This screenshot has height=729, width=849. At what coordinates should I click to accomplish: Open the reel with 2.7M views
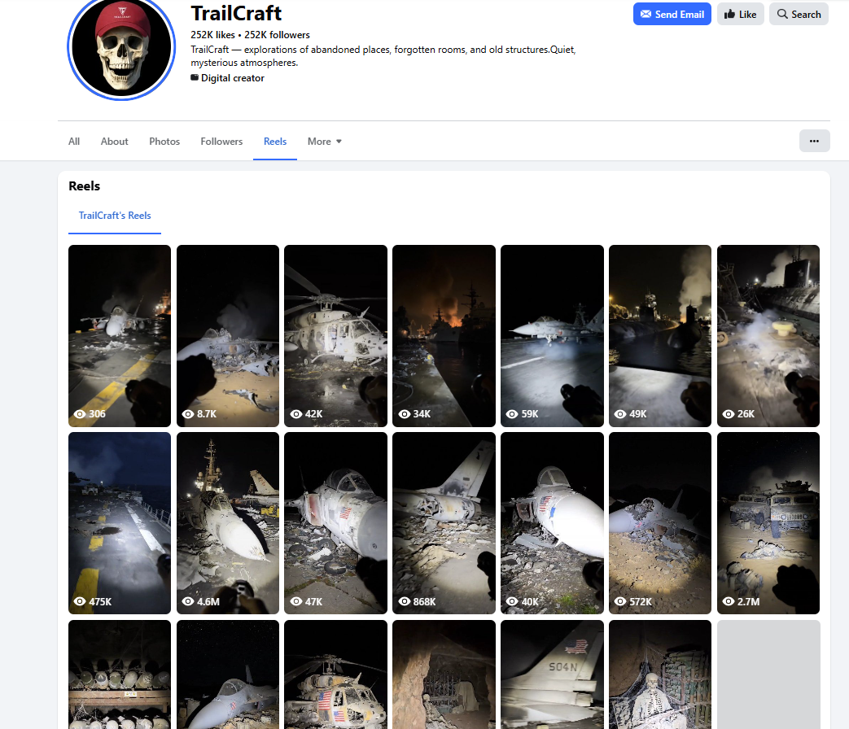pyautogui.click(x=768, y=522)
